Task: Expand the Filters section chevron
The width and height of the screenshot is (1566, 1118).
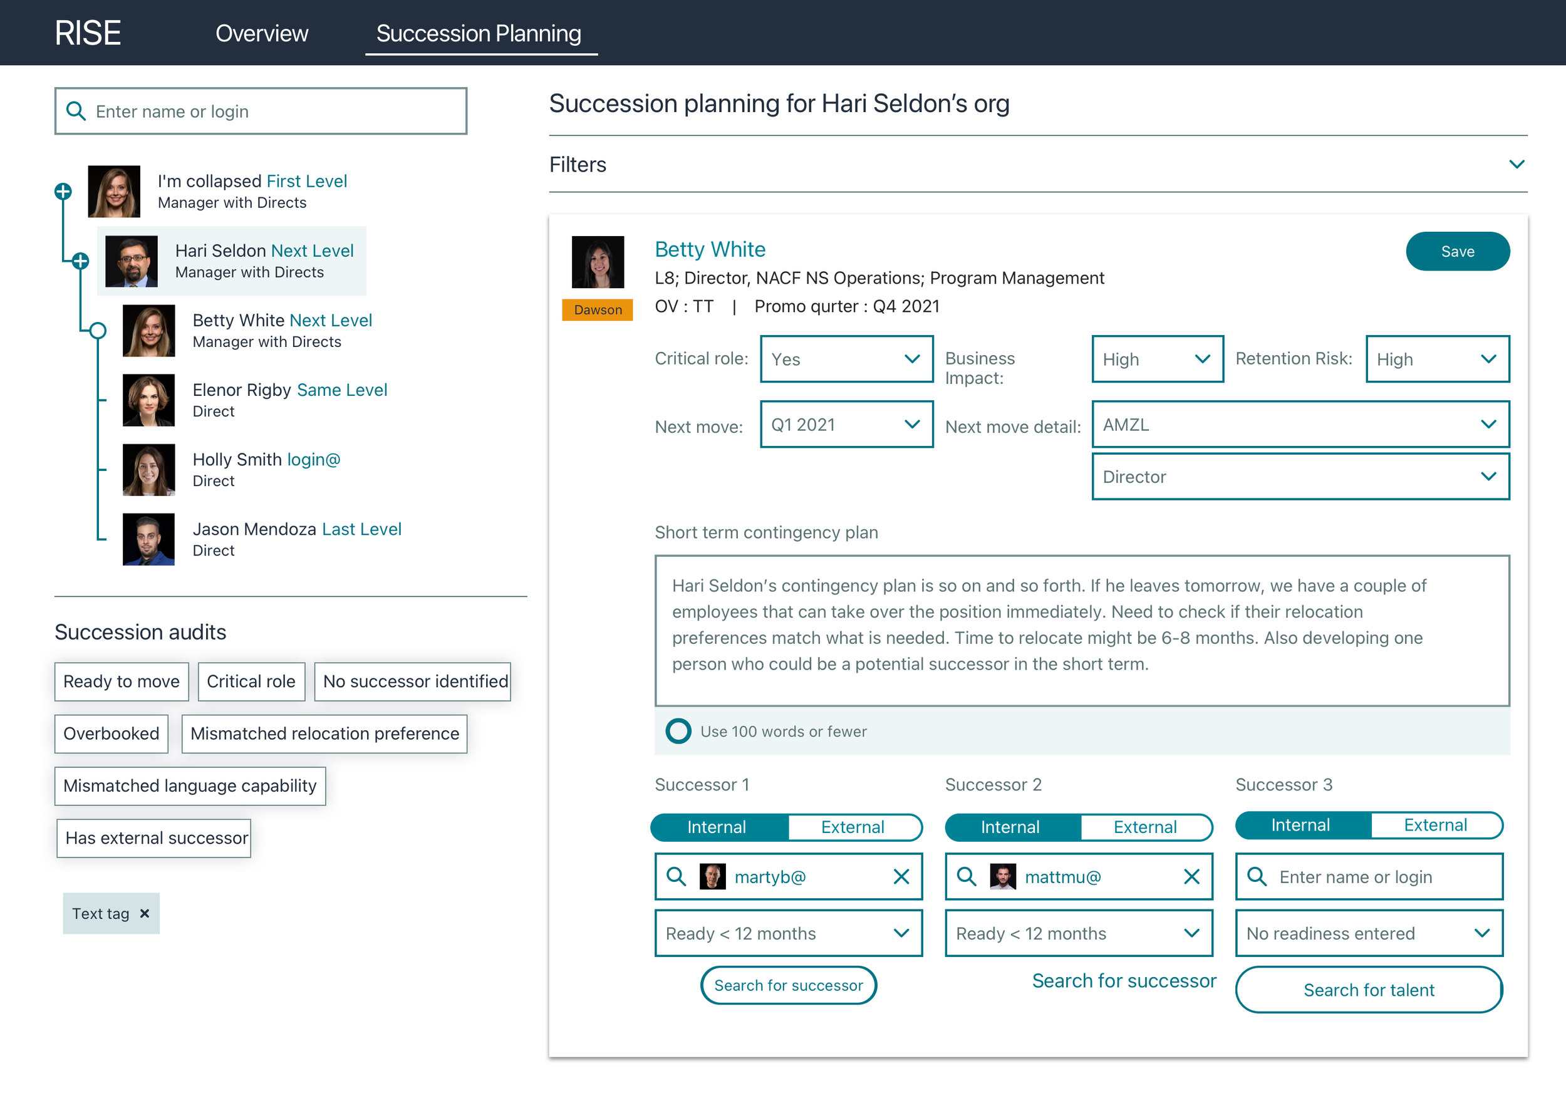Action: pyautogui.click(x=1516, y=165)
